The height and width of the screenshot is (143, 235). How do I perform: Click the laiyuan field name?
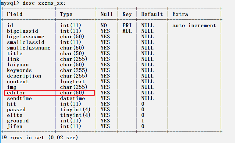point(18,65)
